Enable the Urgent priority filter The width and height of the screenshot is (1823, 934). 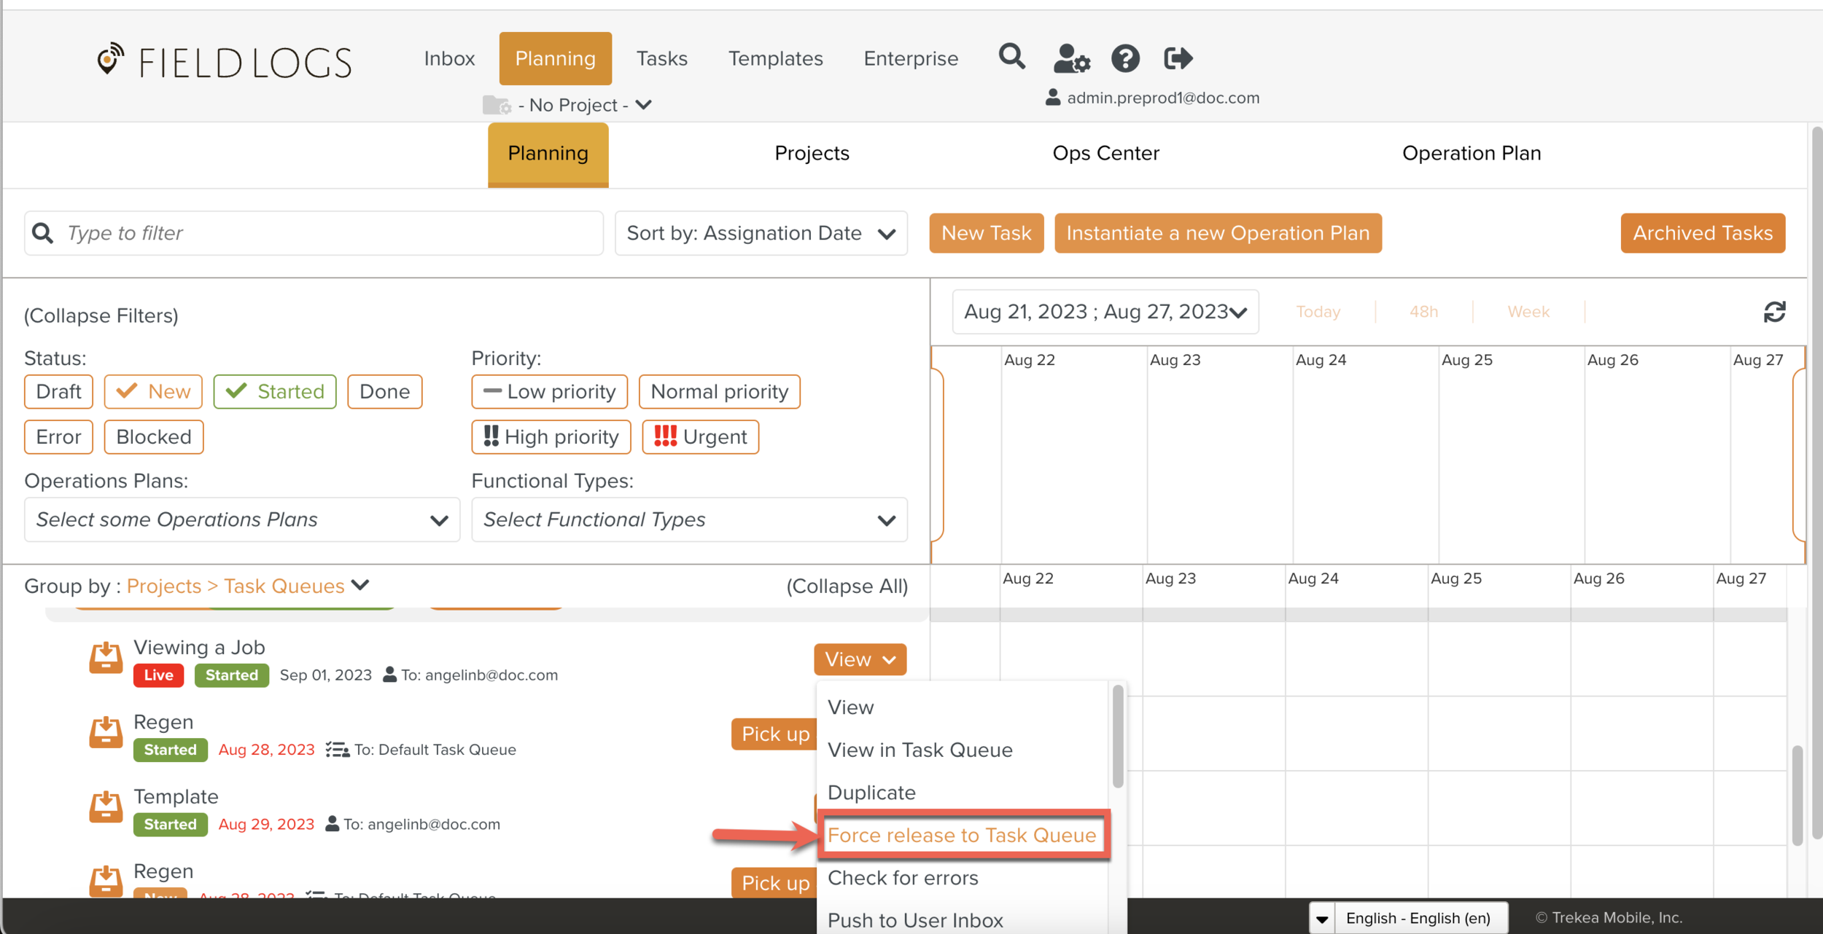tap(700, 437)
